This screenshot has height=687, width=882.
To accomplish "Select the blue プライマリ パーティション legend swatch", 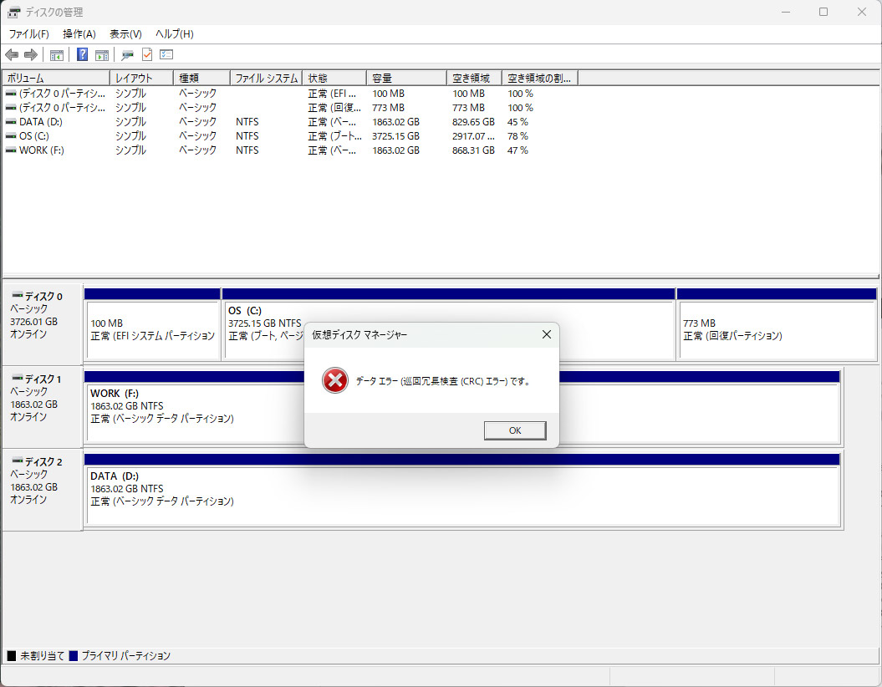I will pos(73,655).
